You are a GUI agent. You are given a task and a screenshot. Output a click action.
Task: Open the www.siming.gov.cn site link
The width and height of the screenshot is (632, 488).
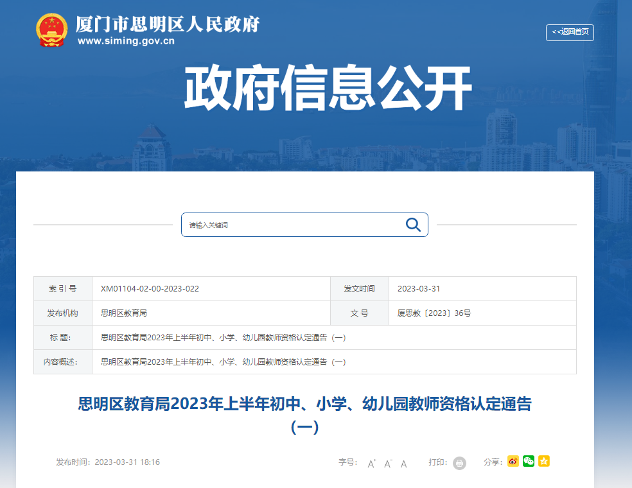point(126,42)
